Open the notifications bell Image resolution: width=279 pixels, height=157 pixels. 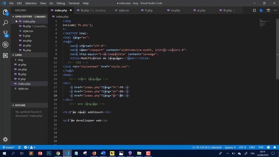coord(275,147)
